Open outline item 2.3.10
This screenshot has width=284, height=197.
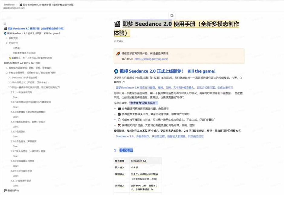tap(21, 181)
